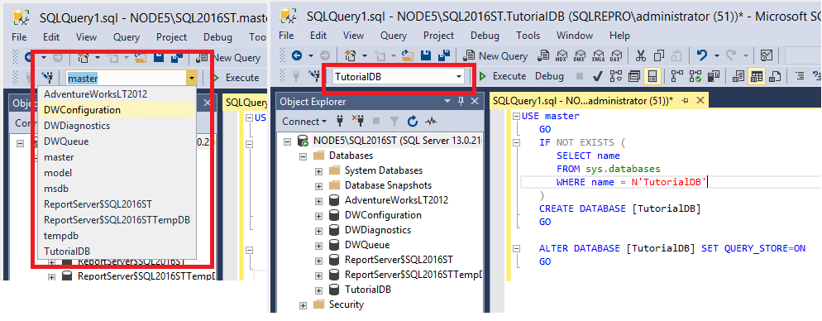Click New Query button in right window
The image size is (822, 321).
495,55
